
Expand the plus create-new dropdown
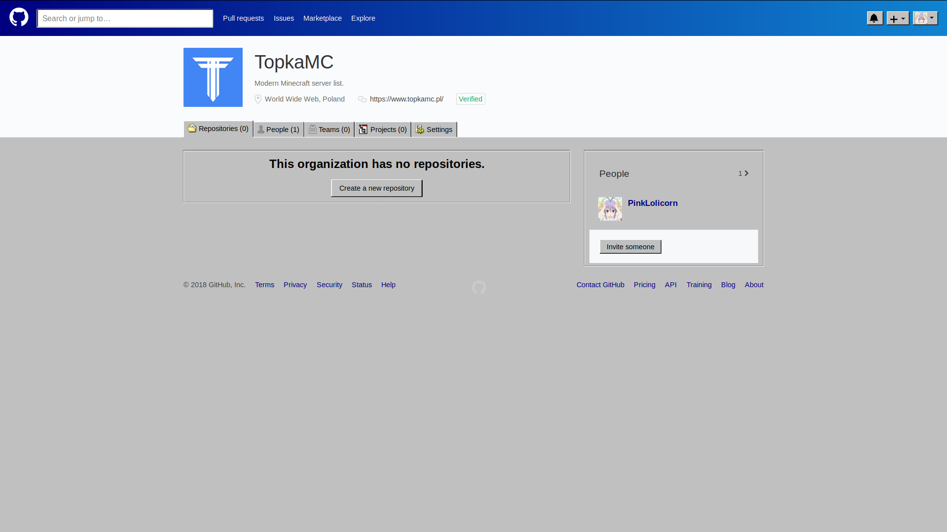(897, 18)
